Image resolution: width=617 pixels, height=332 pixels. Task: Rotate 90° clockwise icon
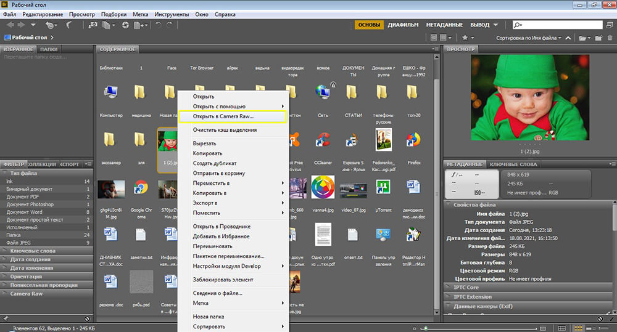pyautogui.click(x=169, y=25)
